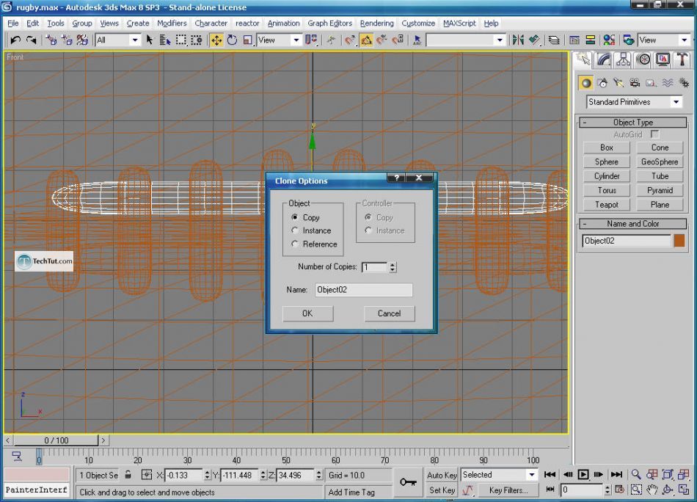697x502 pixels.
Task: Activate the Select and Scale tool
Action: (x=247, y=40)
